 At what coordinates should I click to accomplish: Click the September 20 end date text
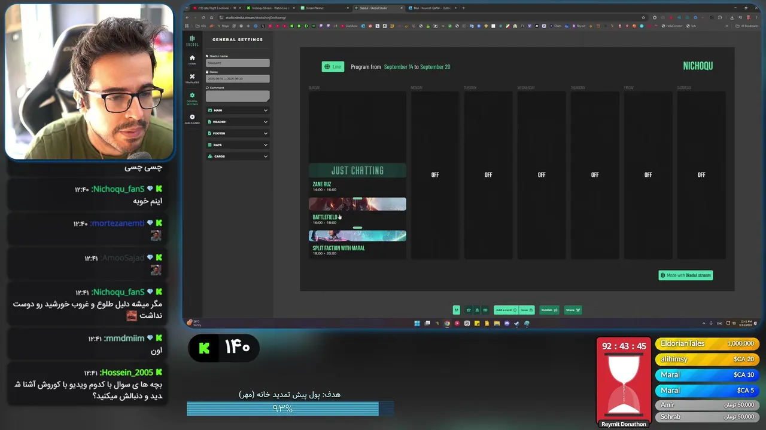point(435,67)
